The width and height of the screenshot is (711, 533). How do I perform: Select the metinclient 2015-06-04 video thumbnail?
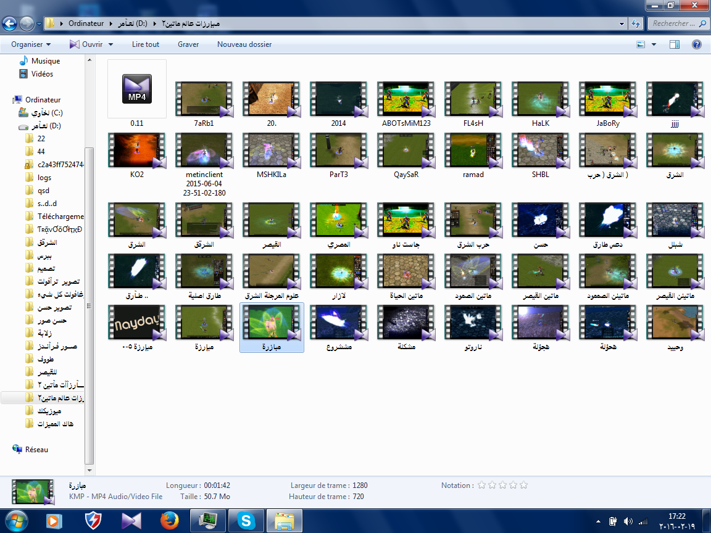pyautogui.click(x=204, y=151)
